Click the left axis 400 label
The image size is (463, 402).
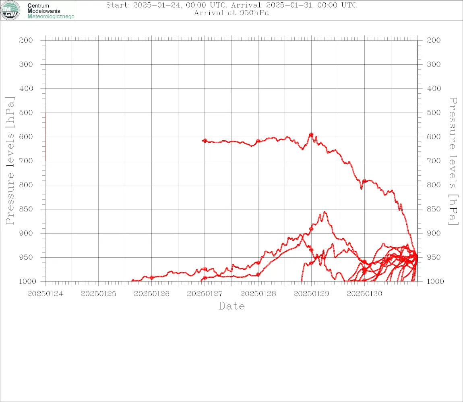[26, 88]
